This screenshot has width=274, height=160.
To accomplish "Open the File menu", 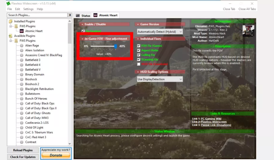I will [x=9, y=9].
